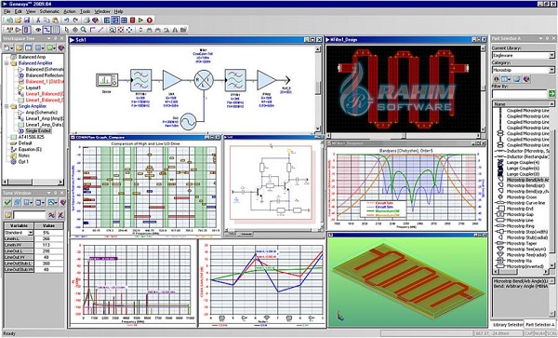Viewport: 558px width, 338px height.
Task: Select Microstrip Cross in parts list
Action: click(522, 197)
